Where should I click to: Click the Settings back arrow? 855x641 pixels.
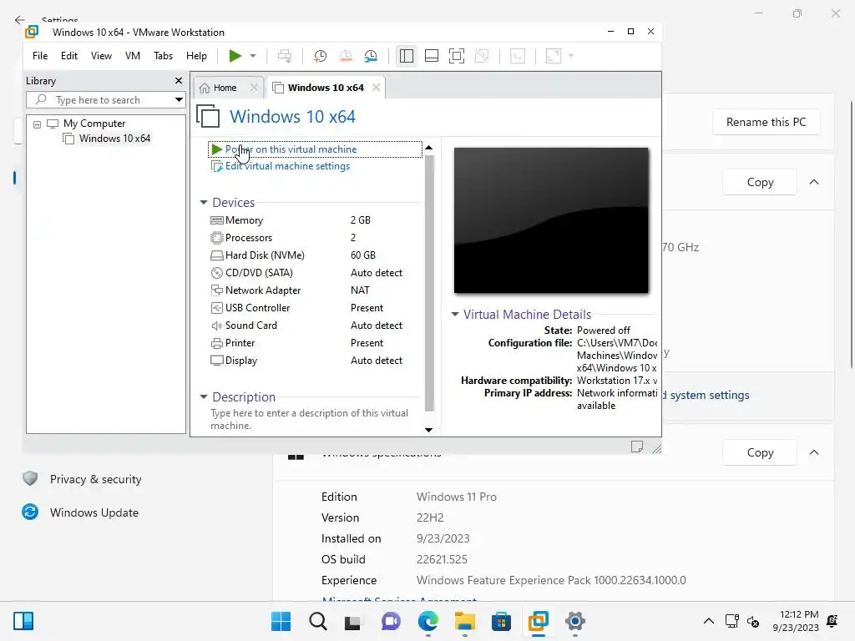20,20
